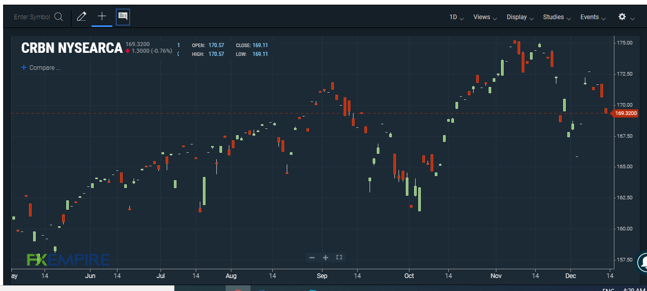Click the blue plus beside Compare
The width and height of the screenshot is (647, 291).
tap(24, 67)
